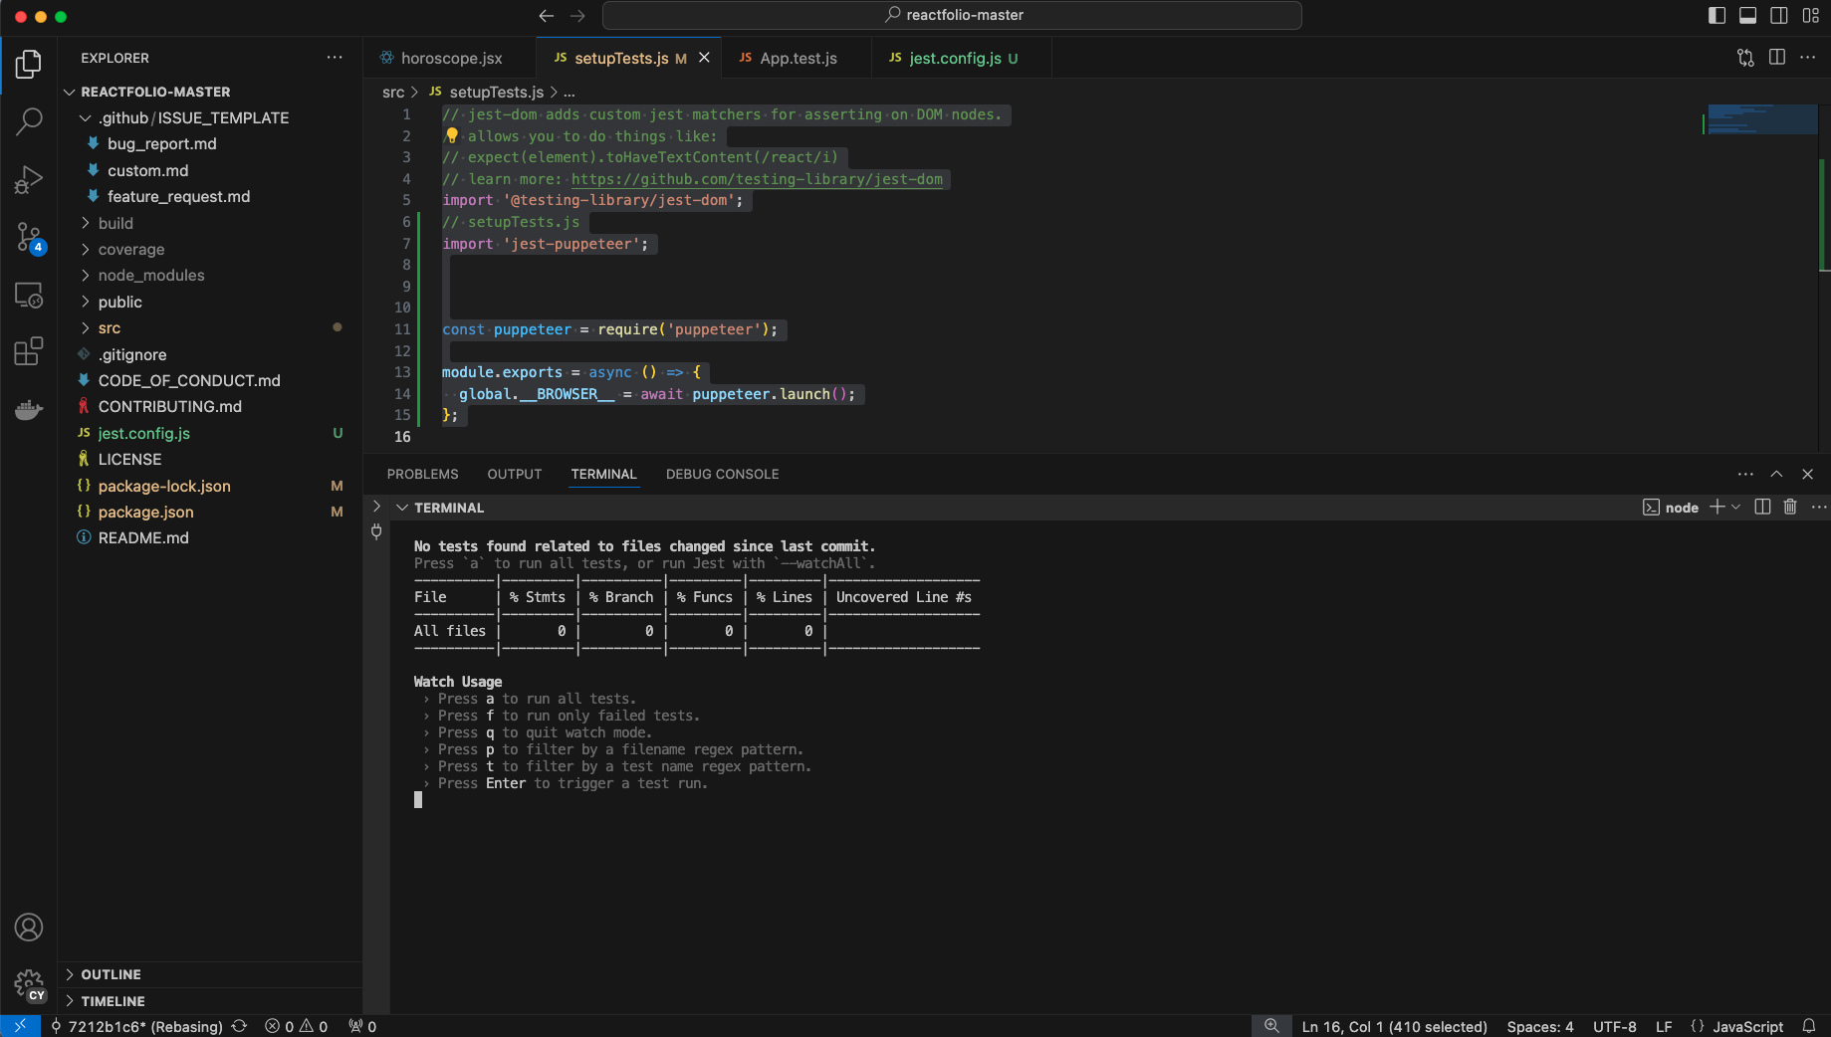Open the jest-dom GitHub link in comment

(757, 179)
